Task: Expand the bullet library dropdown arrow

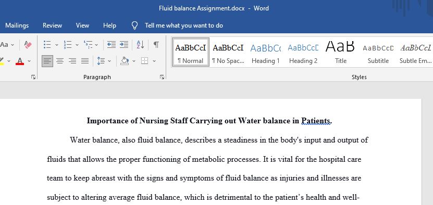Action: (x=57, y=45)
